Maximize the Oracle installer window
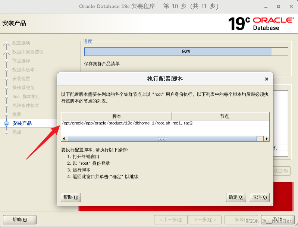This screenshot has width=298, height=227. (x=279, y=6)
